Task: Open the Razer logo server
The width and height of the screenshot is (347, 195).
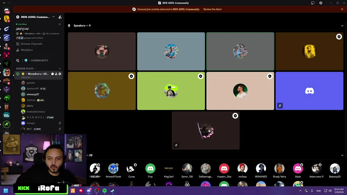Action: pyautogui.click(x=7, y=64)
